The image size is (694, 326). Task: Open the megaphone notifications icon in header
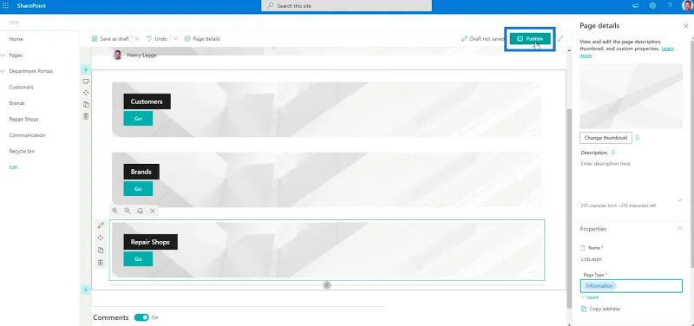point(635,6)
